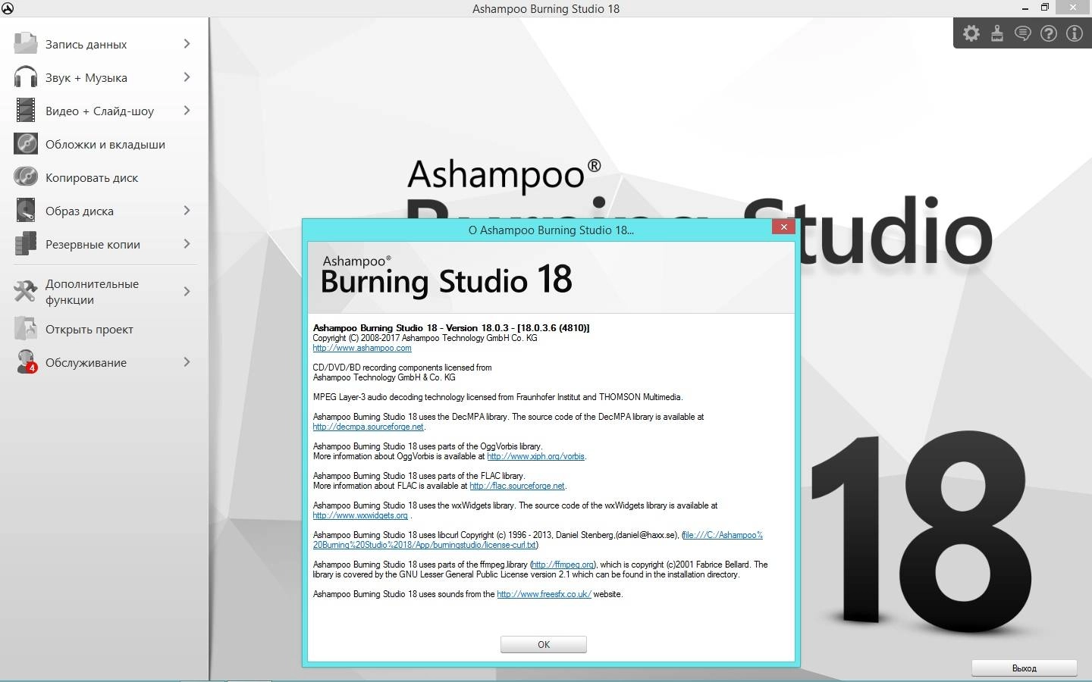Expand the Запись данных submenu arrow
Image resolution: width=1092 pixels, height=682 pixels.
tap(187, 44)
